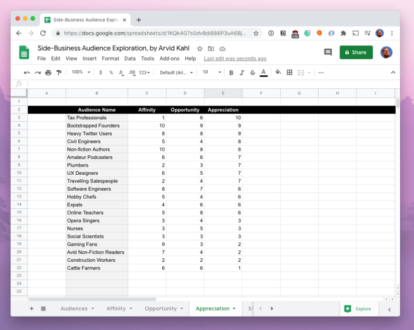Viewport: 414px width, 330px height.
Task: Open the Chrome Extensions puzzle icon
Action: coord(343,33)
